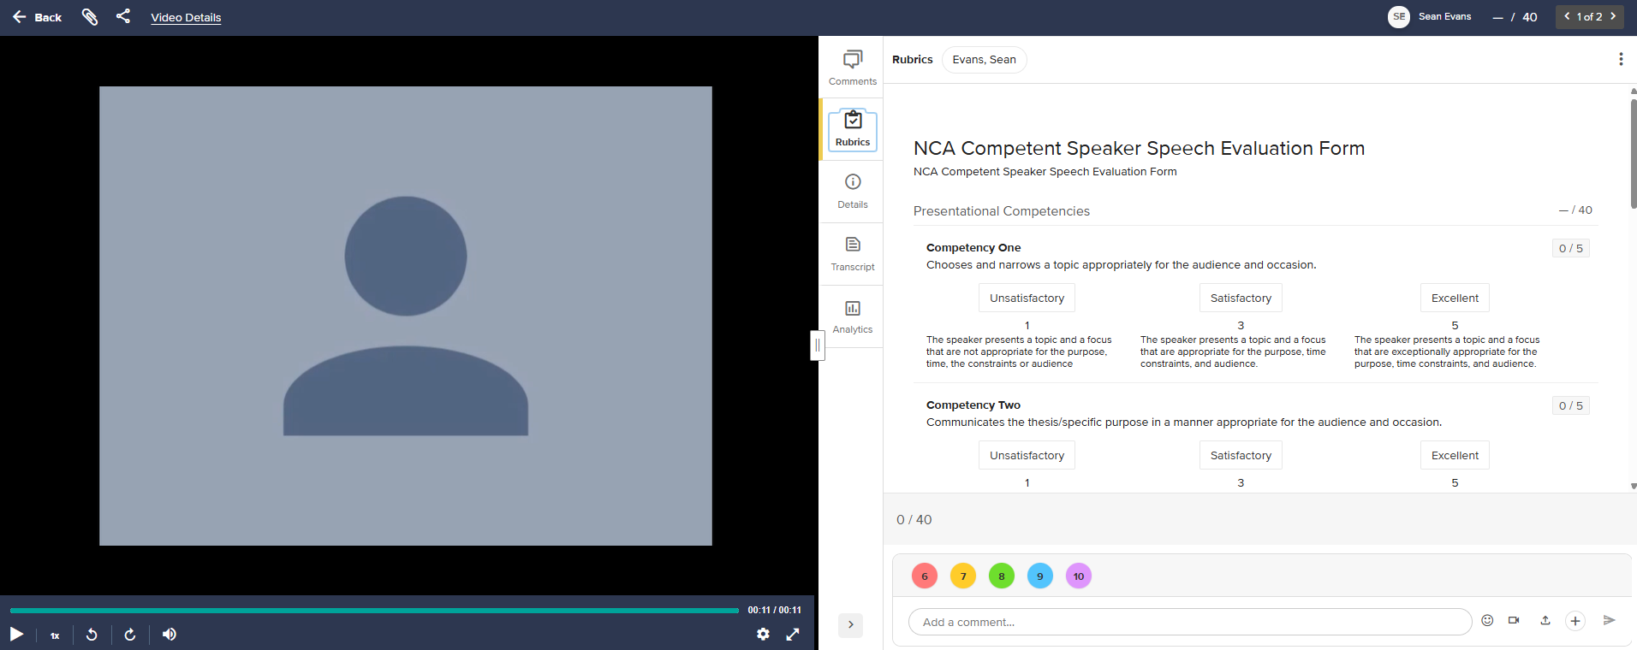Select Unsatisfactory for Competency One
1637x650 pixels.
pyautogui.click(x=1027, y=298)
